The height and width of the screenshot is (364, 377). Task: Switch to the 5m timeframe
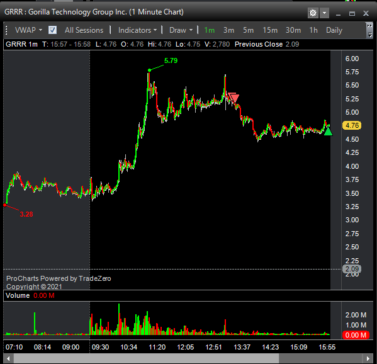click(x=248, y=30)
